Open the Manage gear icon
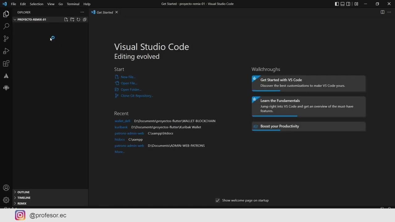Viewport: 395px width, 222px height. 6,200
